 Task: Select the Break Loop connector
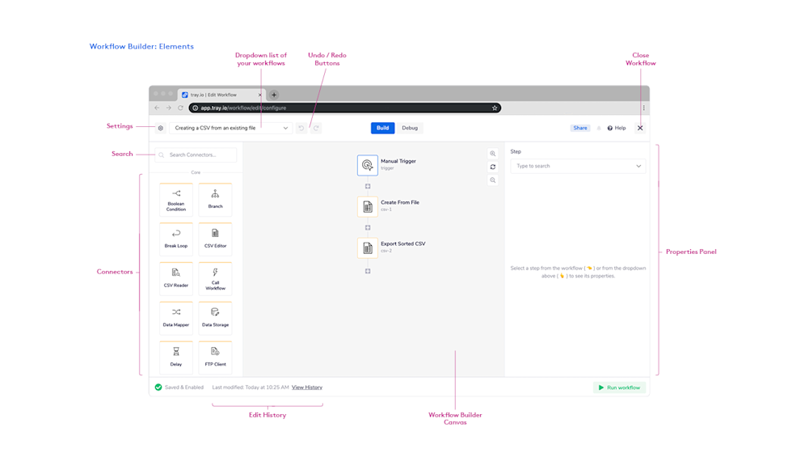(x=175, y=239)
